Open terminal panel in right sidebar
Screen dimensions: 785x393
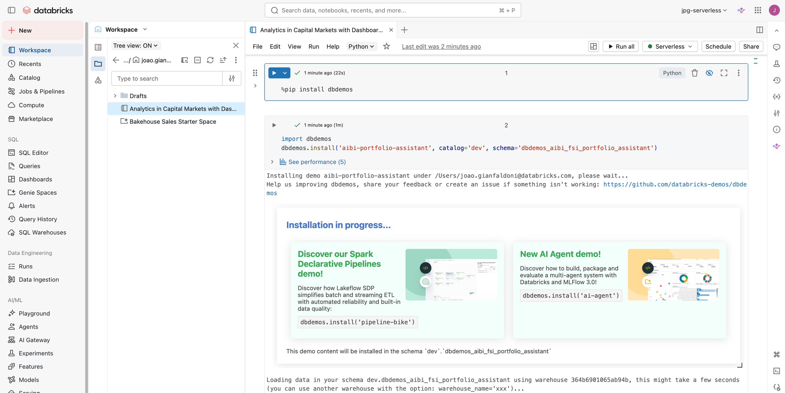pyautogui.click(x=777, y=371)
